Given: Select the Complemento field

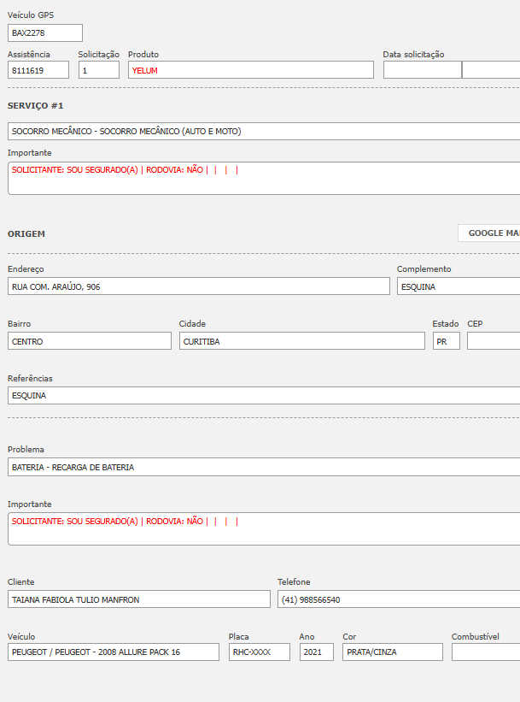Looking at the screenshot, I should tap(459, 286).
